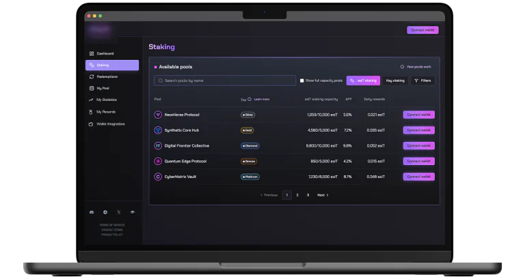The height and width of the screenshot is (279, 525).
Task: Click the Bronze tier badge
Action: (249, 161)
